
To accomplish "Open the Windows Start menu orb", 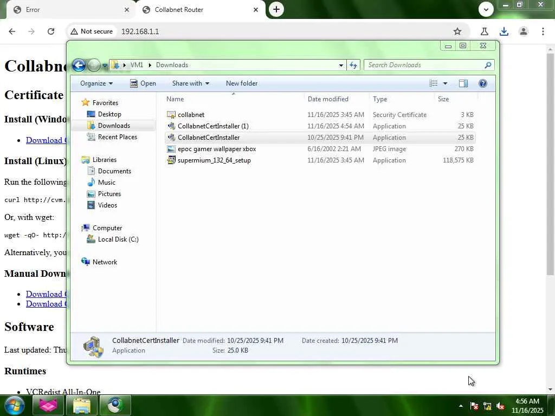I will (x=15, y=406).
